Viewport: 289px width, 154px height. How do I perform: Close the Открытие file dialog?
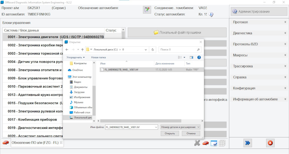(x=201, y=42)
